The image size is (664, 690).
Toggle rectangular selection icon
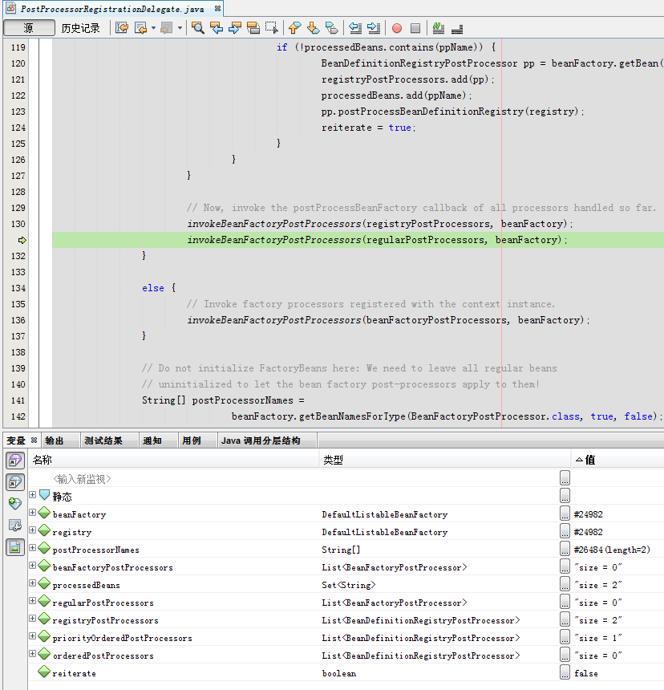click(272, 28)
